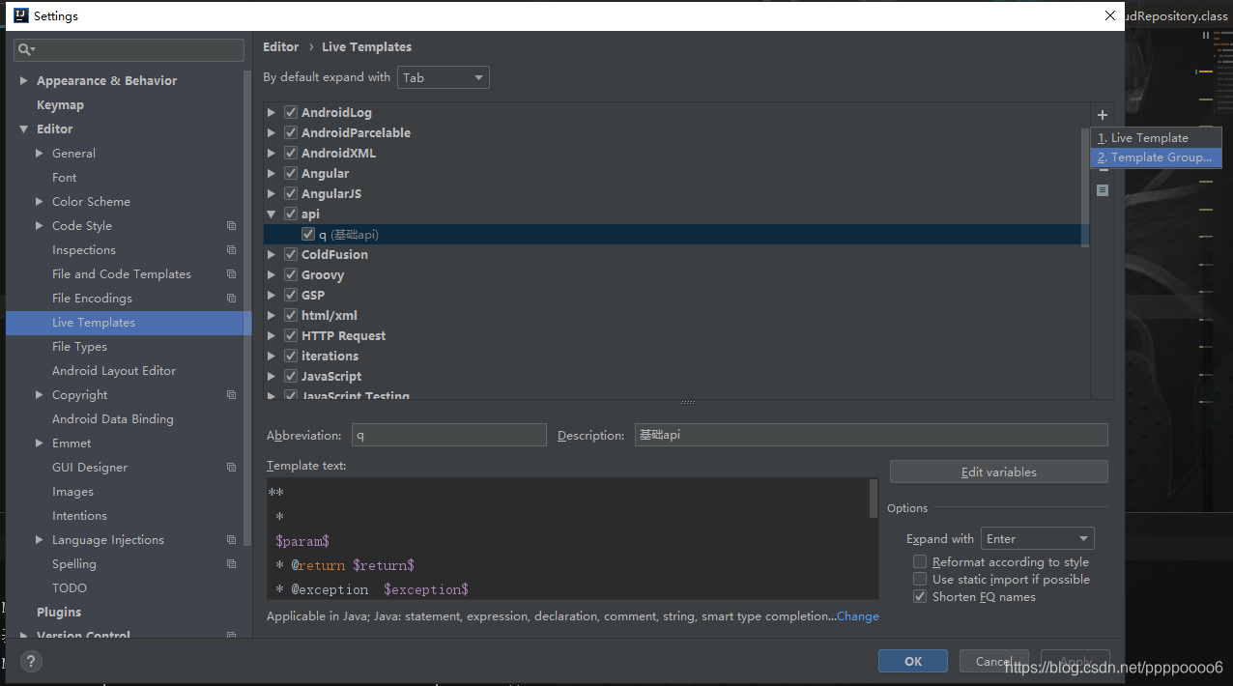Open the Expand with Enter dropdown

pos(1038,539)
